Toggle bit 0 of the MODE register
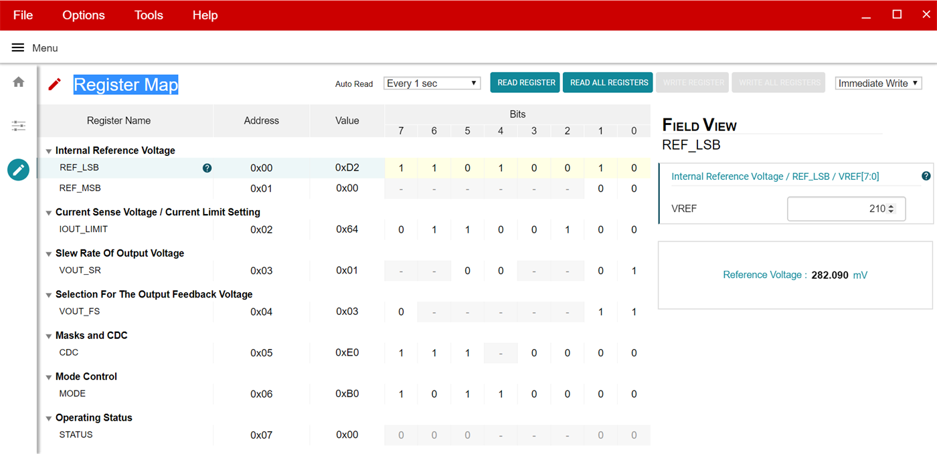The image size is (937, 454). click(634, 394)
